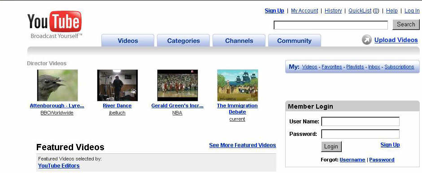The width and height of the screenshot is (422, 173).
Task: Open the YouTube Editors link
Action: click(x=59, y=166)
